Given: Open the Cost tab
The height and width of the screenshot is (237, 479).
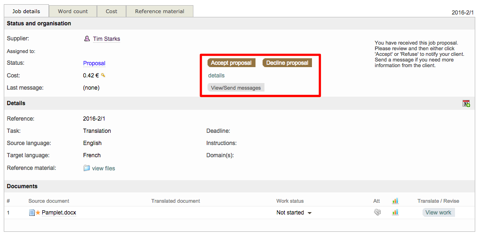Looking at the screenshot, I should [112, 11].
